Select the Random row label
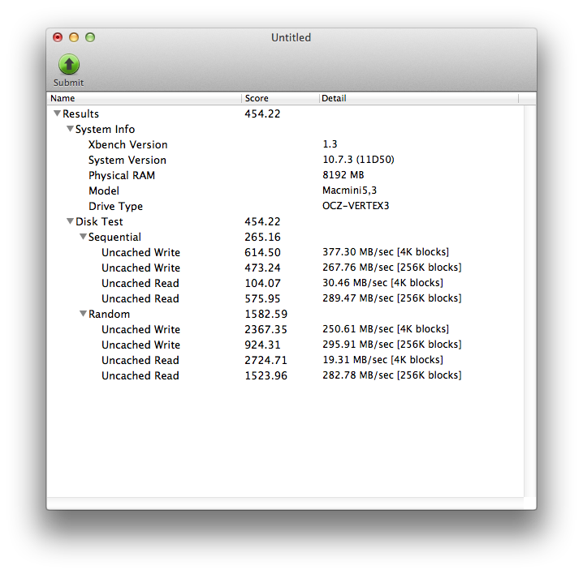Image resolution: width=583 pixels, height=574 pixels. point(109,314)
